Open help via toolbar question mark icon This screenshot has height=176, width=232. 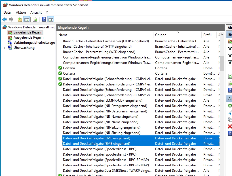(x=44, y=19)
